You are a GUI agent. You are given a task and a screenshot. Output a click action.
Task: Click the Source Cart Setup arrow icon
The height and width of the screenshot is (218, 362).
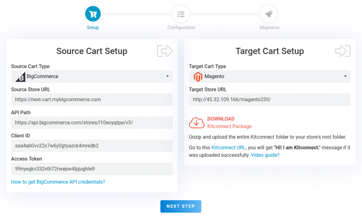tap(165, 51)
